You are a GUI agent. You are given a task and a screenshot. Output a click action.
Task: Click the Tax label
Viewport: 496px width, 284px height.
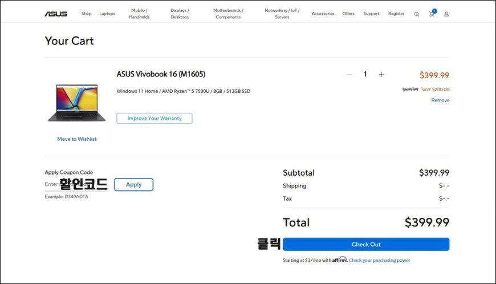287,198
